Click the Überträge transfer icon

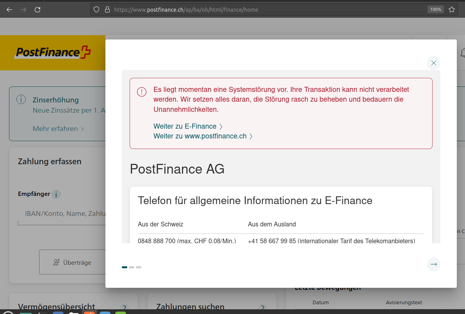coord(56,262)
